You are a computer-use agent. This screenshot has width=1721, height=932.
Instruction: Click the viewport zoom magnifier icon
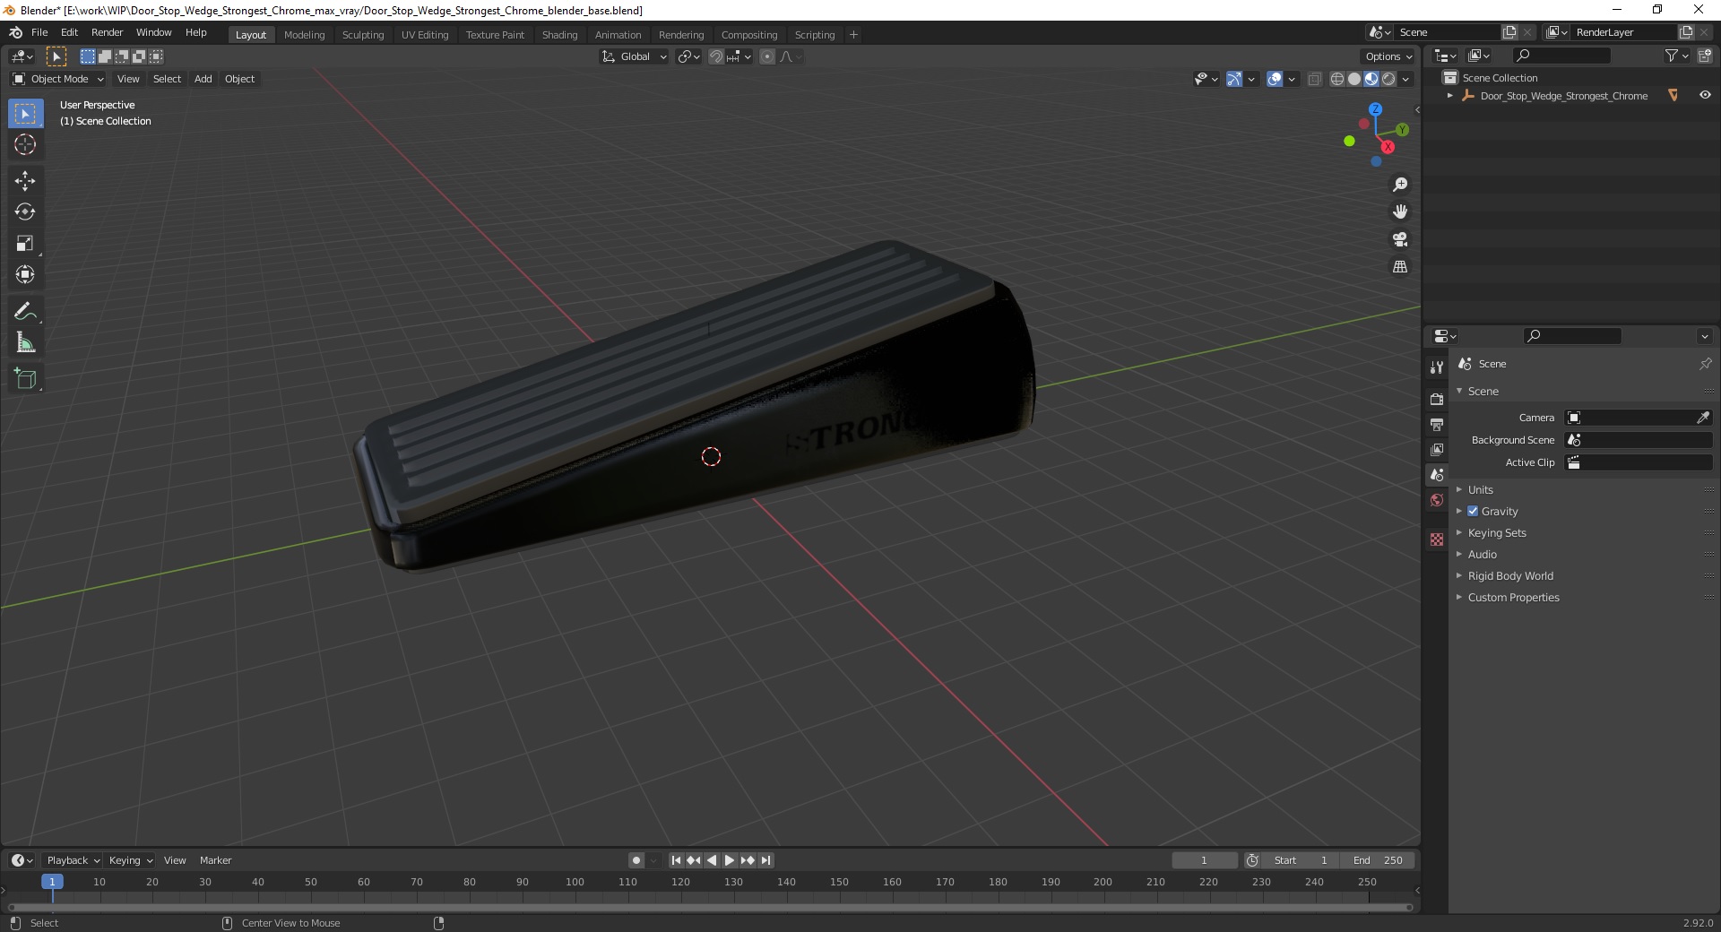pyautogui.click(x=1400, y=185)
